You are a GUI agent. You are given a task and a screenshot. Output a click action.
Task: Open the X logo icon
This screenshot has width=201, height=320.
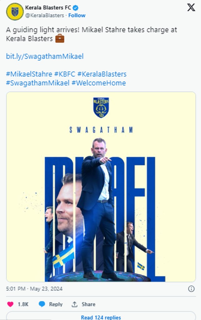coord(191,7)
